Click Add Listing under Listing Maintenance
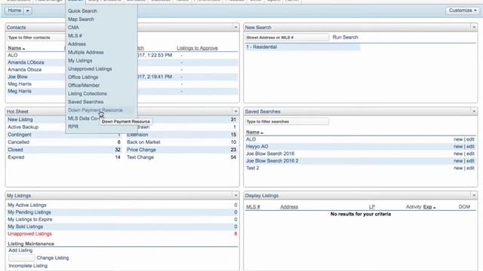This screenshot has width=483, height=271. (x=20, y=251)
